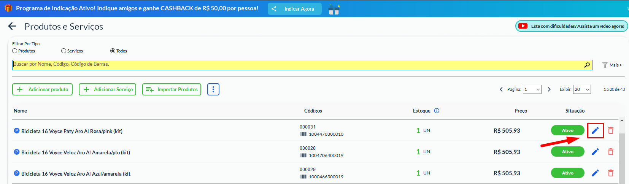Image resolution: width=629 pixels, height=184 pixels.
Task: Open the Página number dropdown
Action: 532,89
